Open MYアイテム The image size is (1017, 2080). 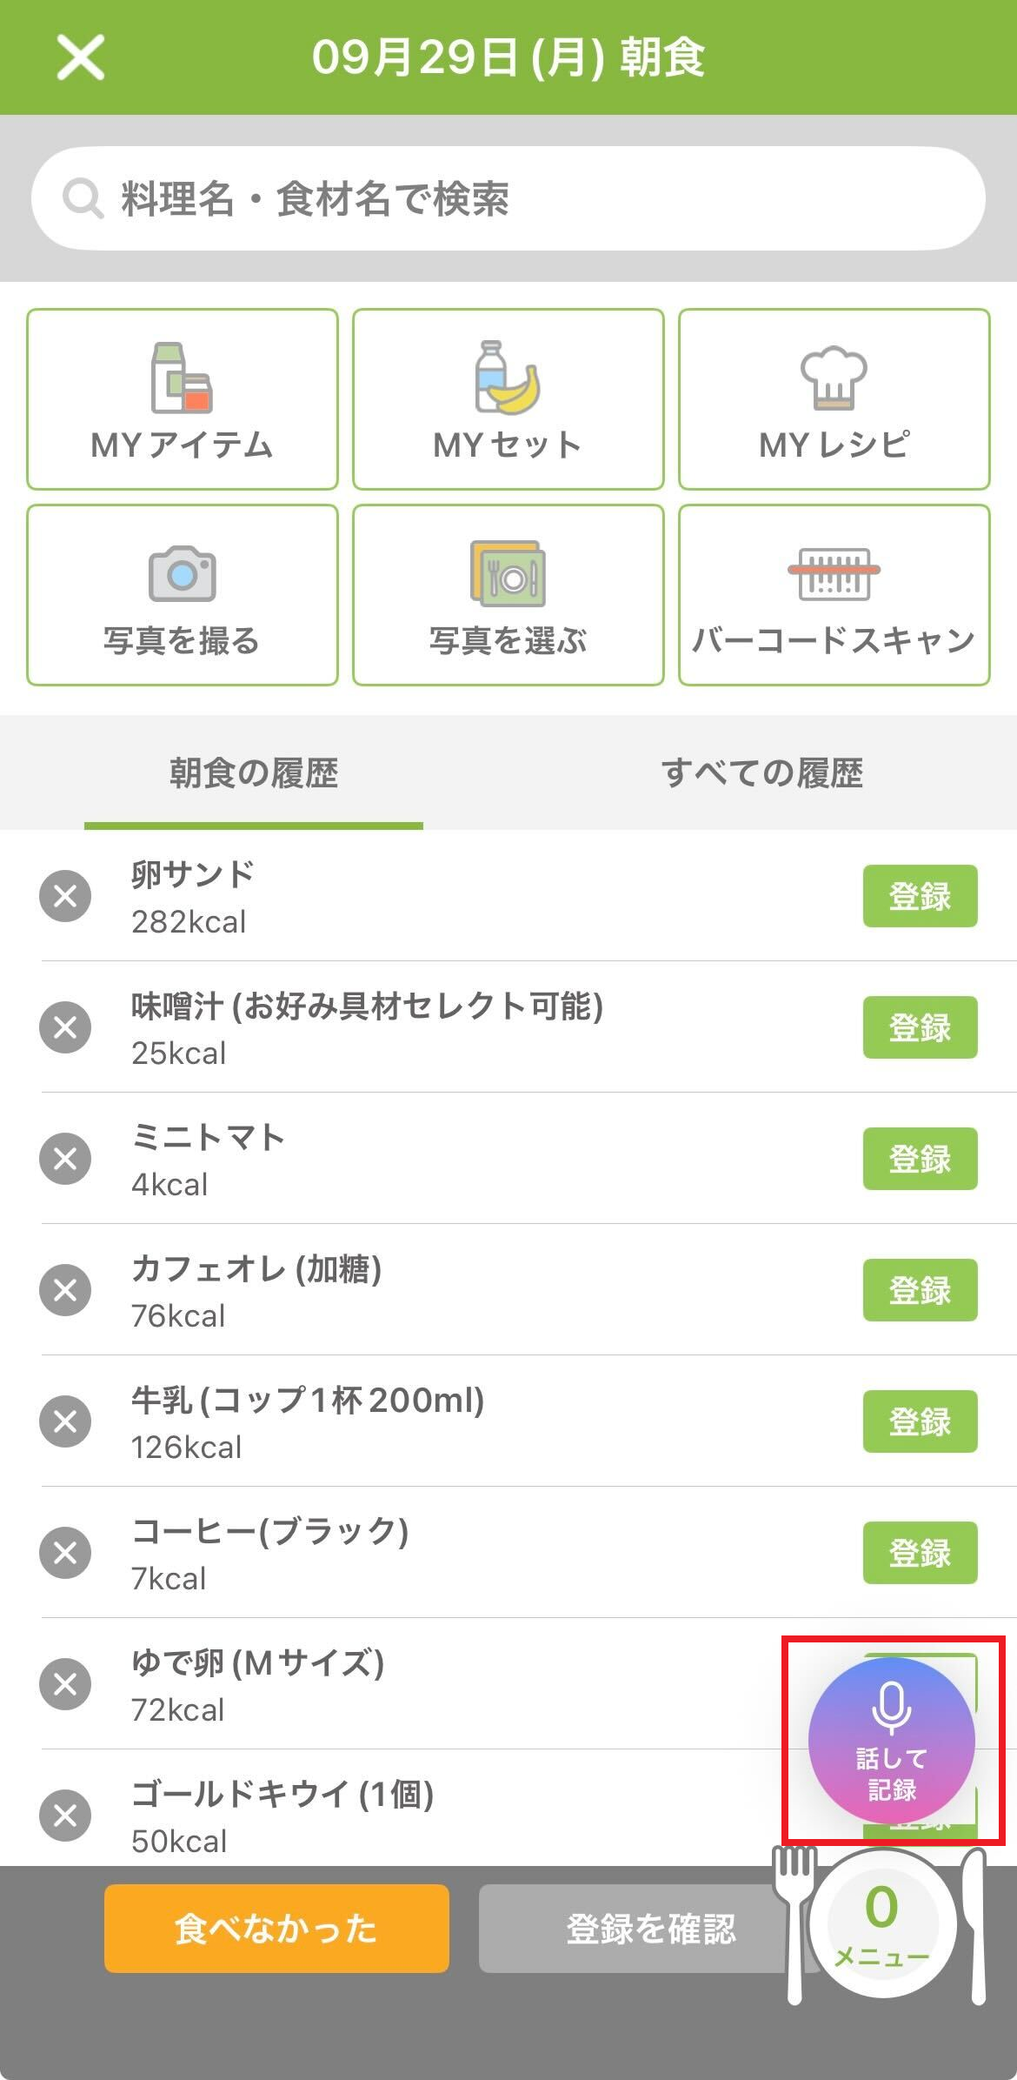click(x=183, y=399)
